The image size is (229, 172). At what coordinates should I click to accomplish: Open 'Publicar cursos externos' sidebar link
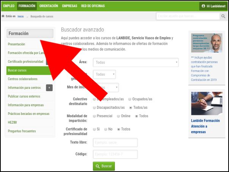tap(24, 96)
